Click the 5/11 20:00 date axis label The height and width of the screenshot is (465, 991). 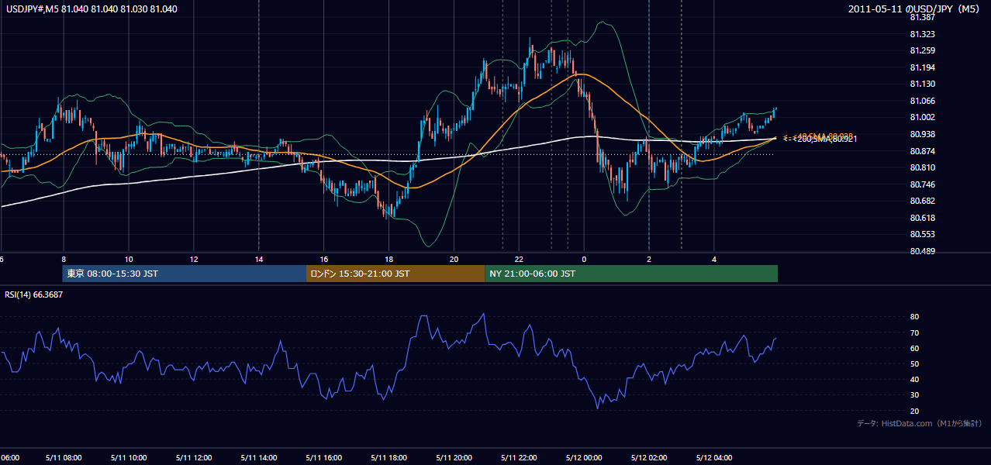[454, 458]
